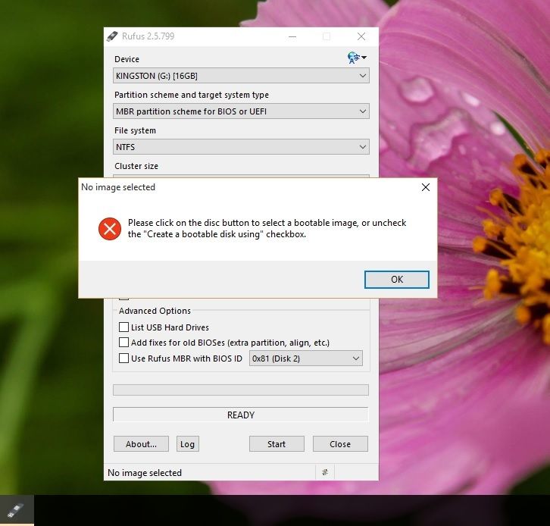Screen dimensions: 550x526
Task: Click the Close button in Rufus
Action: point(340,444)
